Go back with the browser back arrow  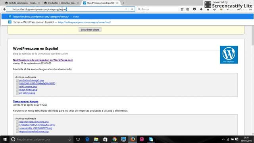tap(4, 9)
